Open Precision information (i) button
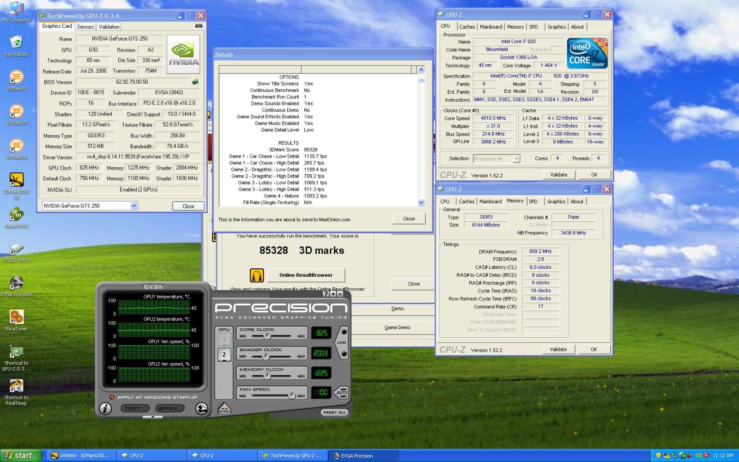 pyautogui.click(x=105, y=408)
